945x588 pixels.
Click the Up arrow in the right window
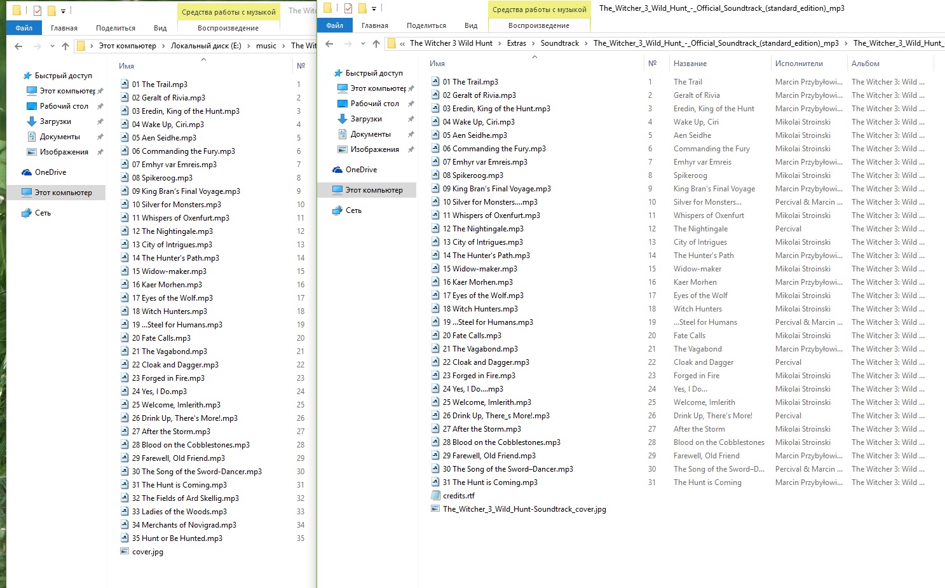(x=376, y=43)
